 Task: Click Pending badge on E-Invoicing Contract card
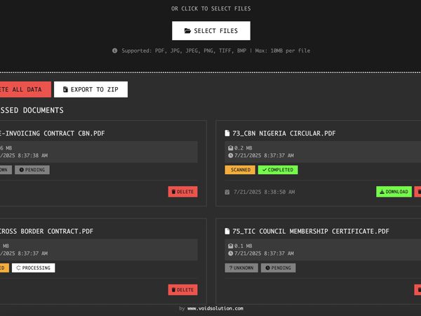point(32,170)
